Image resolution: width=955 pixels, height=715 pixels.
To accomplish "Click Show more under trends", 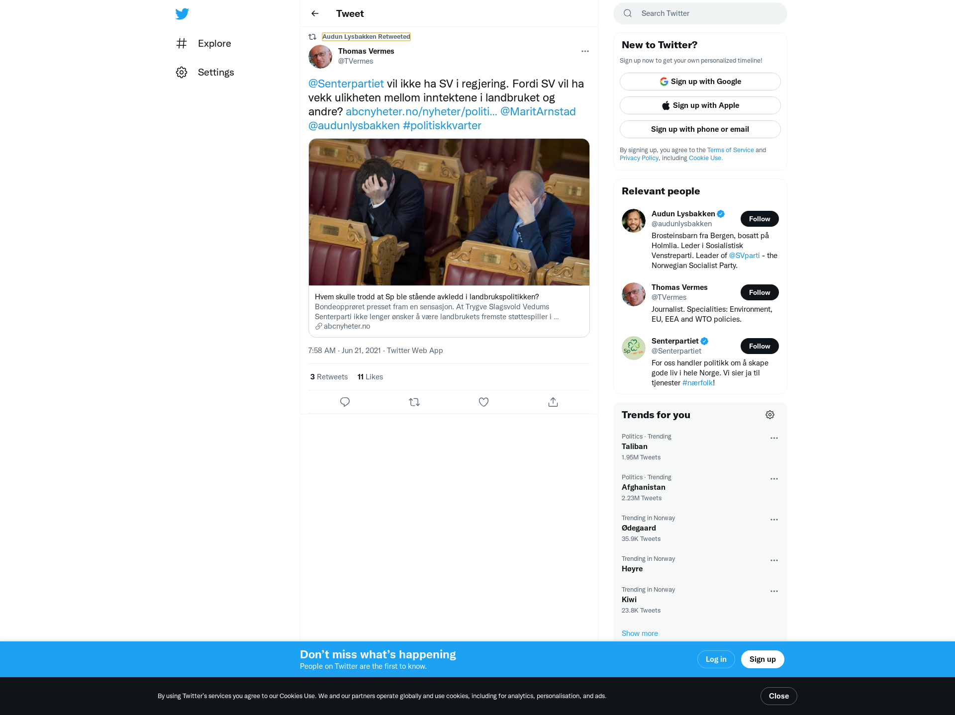I will point(640,633).
